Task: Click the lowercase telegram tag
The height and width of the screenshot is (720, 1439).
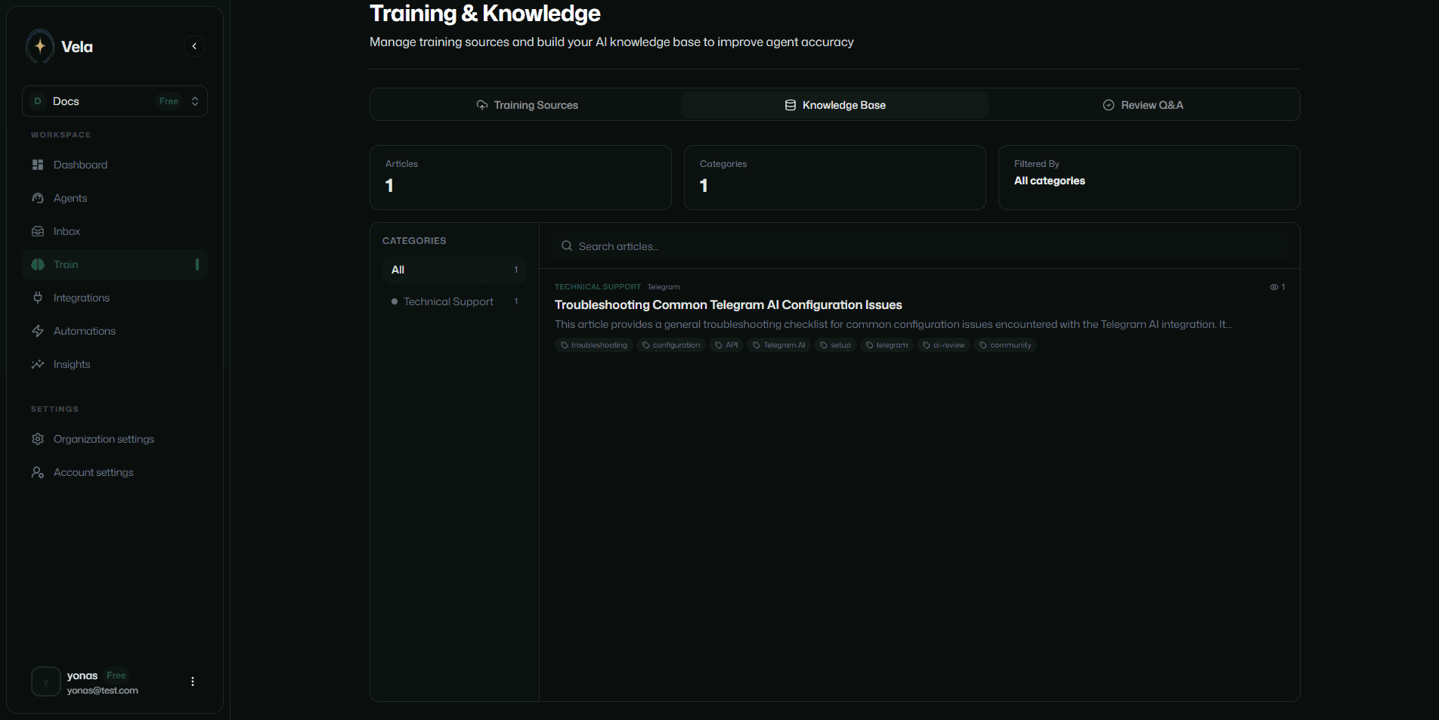Action: pos(887,345)
